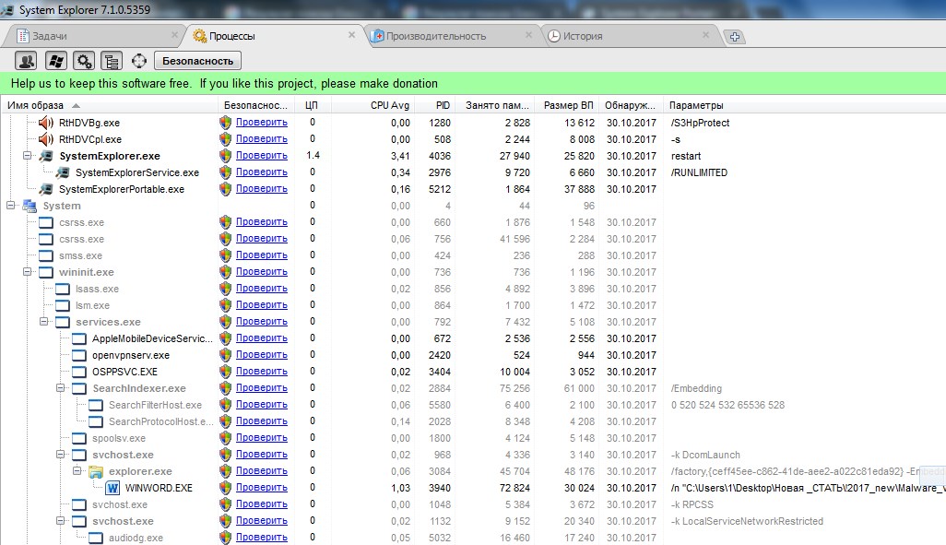Select the lsm.exe process row

(473, 305)
